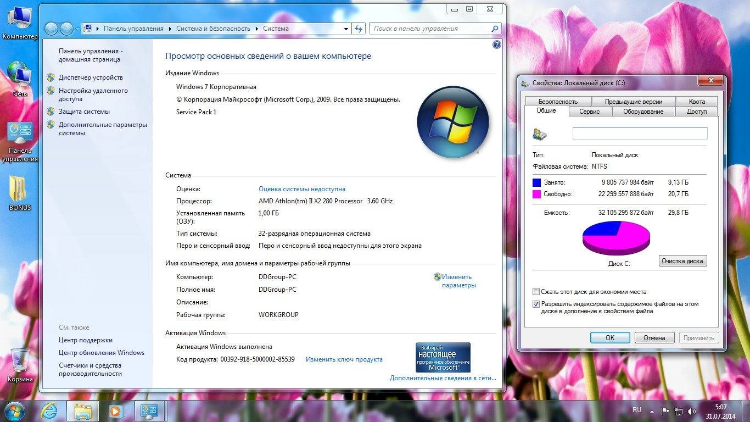750x422 pixels.
Task: Click the forward arrow in System window
Action: (66, 29)
